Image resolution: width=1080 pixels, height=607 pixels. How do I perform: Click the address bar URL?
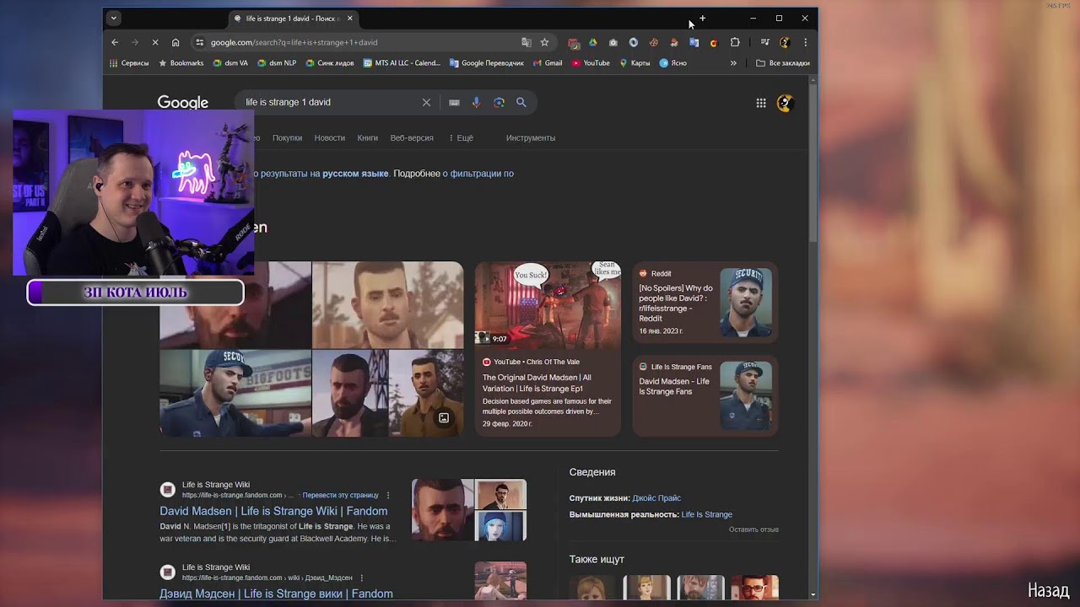point(294,42)
